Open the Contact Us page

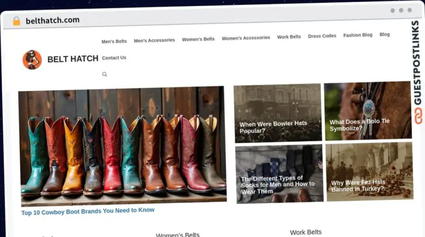click(114, 58)
